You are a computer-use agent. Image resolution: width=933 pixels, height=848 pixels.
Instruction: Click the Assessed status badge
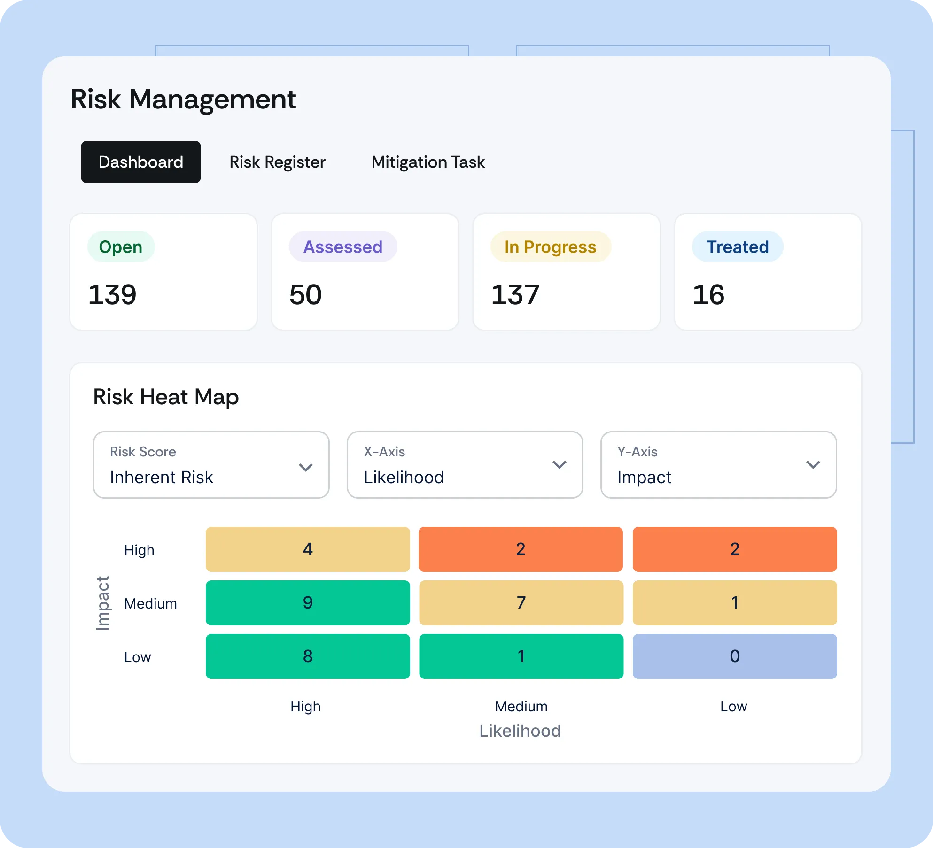click(343, 247)
